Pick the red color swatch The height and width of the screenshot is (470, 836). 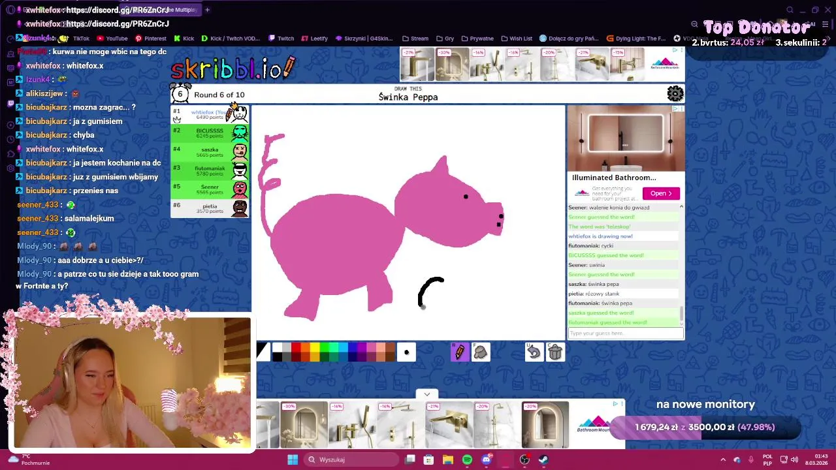[x=296, y=348]
